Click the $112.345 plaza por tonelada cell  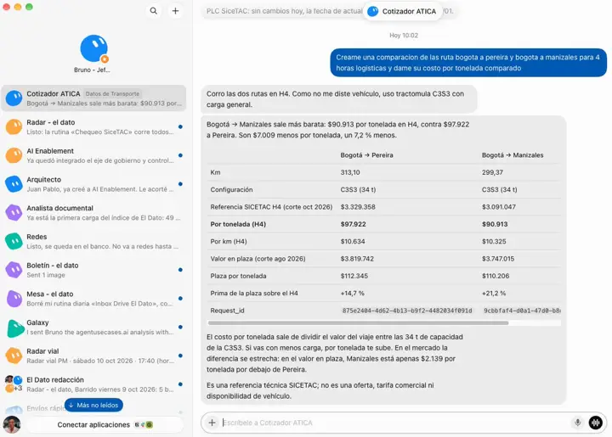tap(354, 276)
